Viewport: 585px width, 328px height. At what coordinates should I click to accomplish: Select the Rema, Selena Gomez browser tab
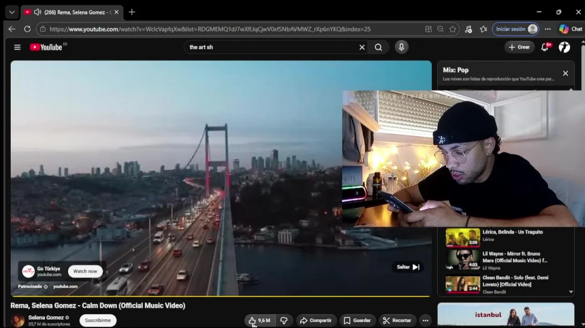[72, 12]
